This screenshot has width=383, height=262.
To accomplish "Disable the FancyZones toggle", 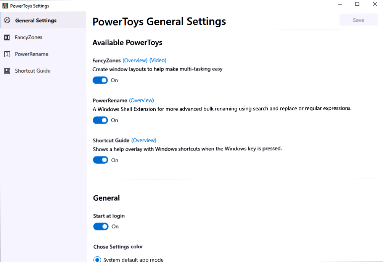I will pyautogui.click(x=100, y=80).
